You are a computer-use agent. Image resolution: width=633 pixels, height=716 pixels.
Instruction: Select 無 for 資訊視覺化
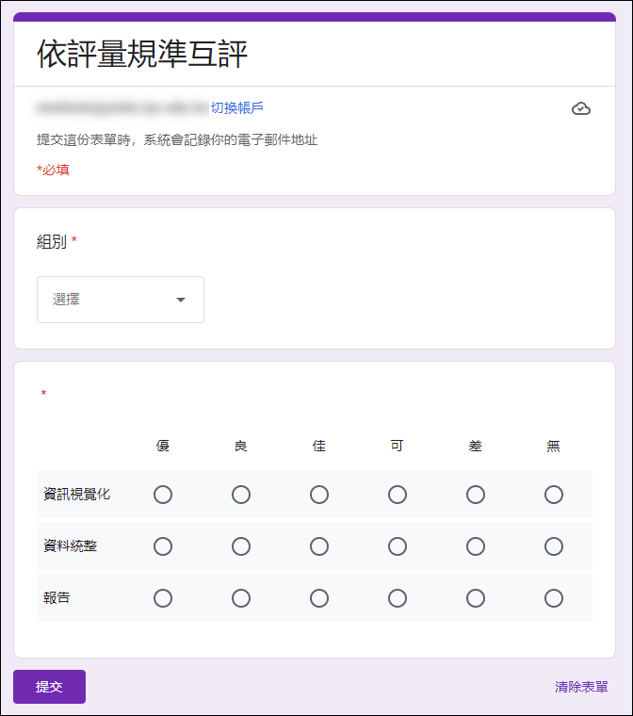(554, 495)
